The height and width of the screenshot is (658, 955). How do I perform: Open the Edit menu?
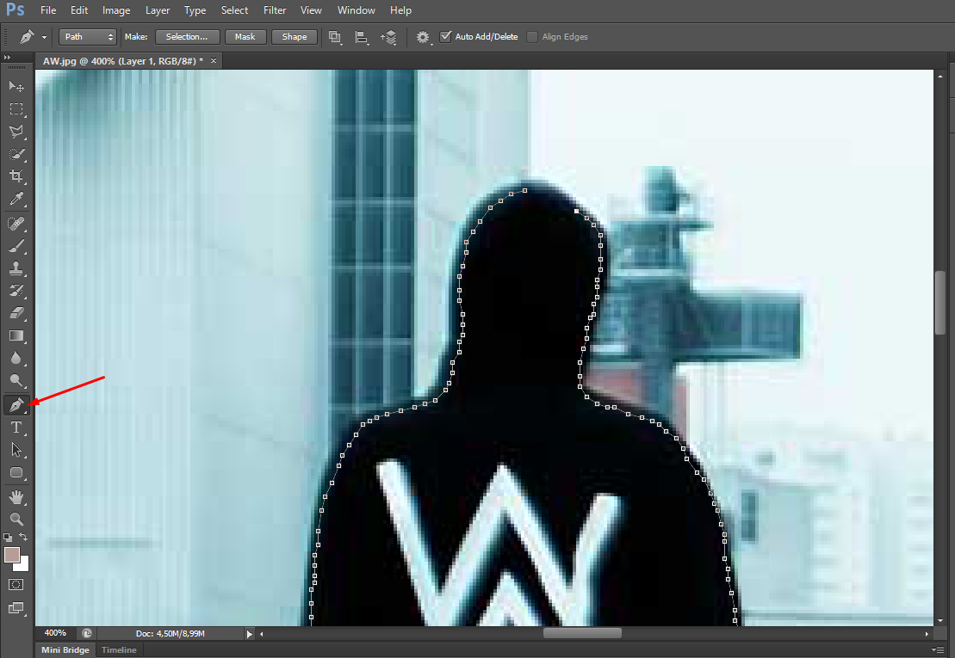[x=79, y=10]
